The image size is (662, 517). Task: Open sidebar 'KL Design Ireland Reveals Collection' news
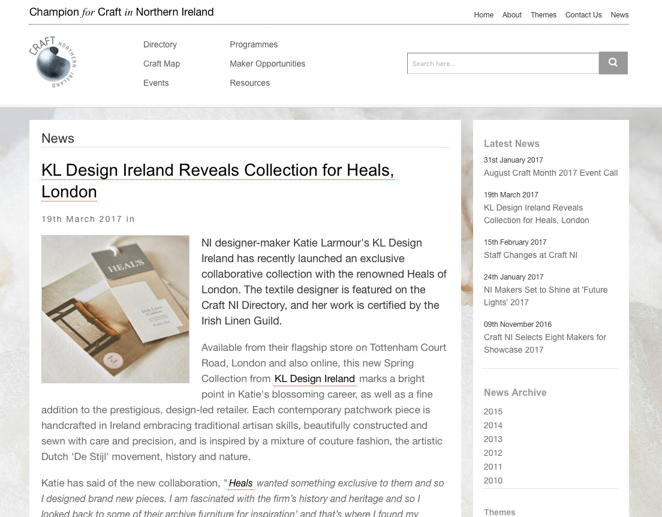pyautogui.click(x=537, y=214)
